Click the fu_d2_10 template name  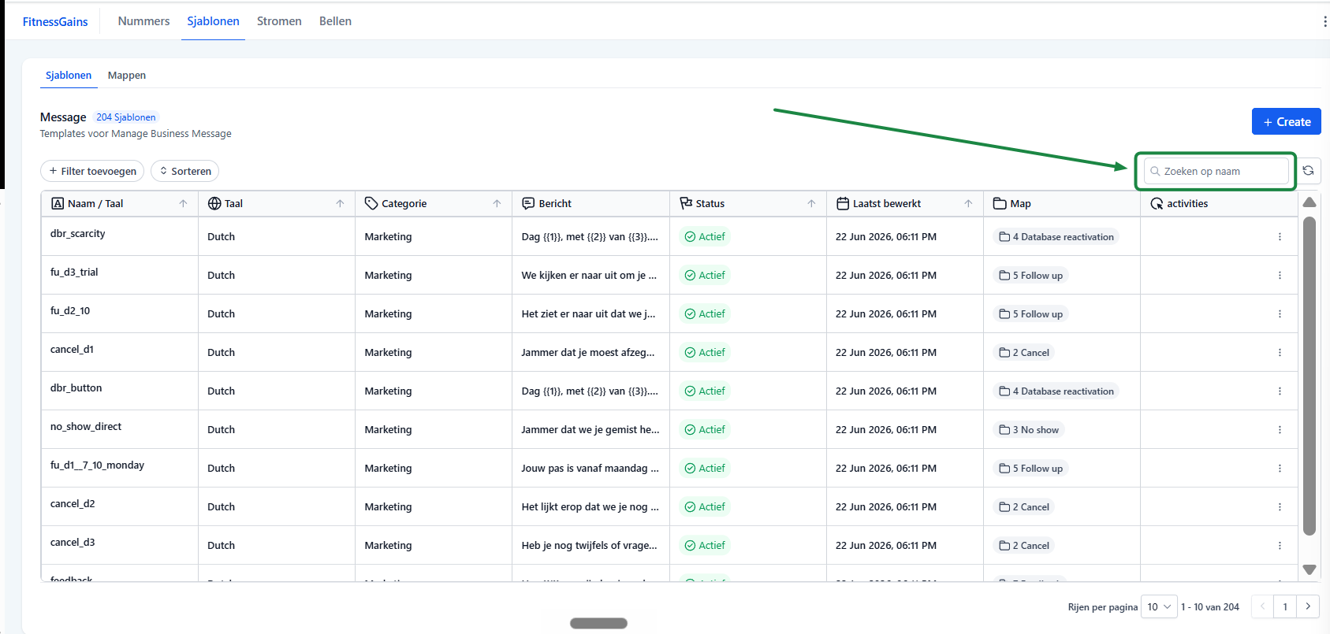[x=70, y=310]
